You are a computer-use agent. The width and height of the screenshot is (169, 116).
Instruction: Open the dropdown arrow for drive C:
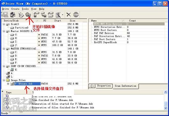[x=39, y=52]
